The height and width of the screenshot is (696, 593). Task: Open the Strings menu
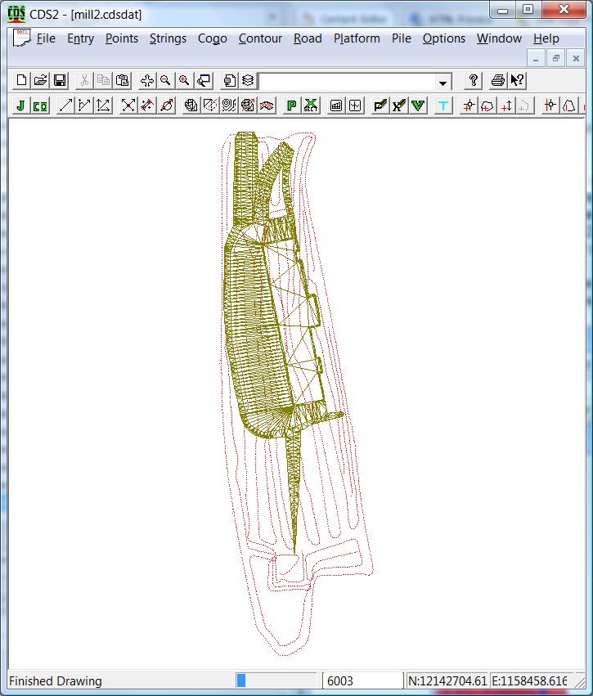pyautogui.click(x=168, y=38)
